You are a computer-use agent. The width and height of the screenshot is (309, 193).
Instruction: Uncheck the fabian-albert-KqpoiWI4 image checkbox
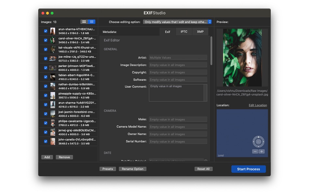pyautogui.click(x=46, y=77)
